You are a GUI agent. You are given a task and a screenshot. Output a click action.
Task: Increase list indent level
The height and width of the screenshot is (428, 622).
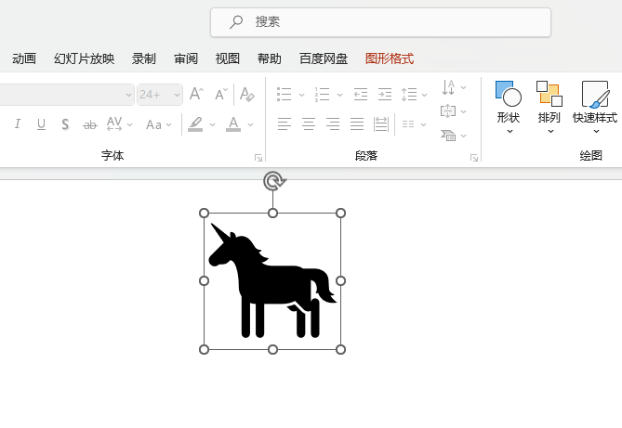tap(385, 95)
